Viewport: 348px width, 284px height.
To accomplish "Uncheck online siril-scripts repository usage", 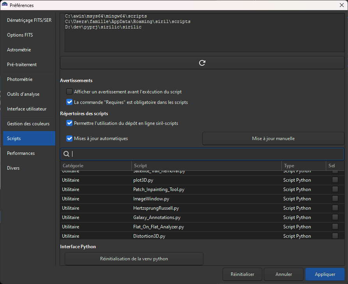I will (x=69, y=123).
